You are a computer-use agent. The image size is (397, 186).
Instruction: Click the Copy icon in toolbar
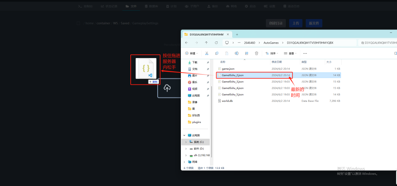pos(217,53)
